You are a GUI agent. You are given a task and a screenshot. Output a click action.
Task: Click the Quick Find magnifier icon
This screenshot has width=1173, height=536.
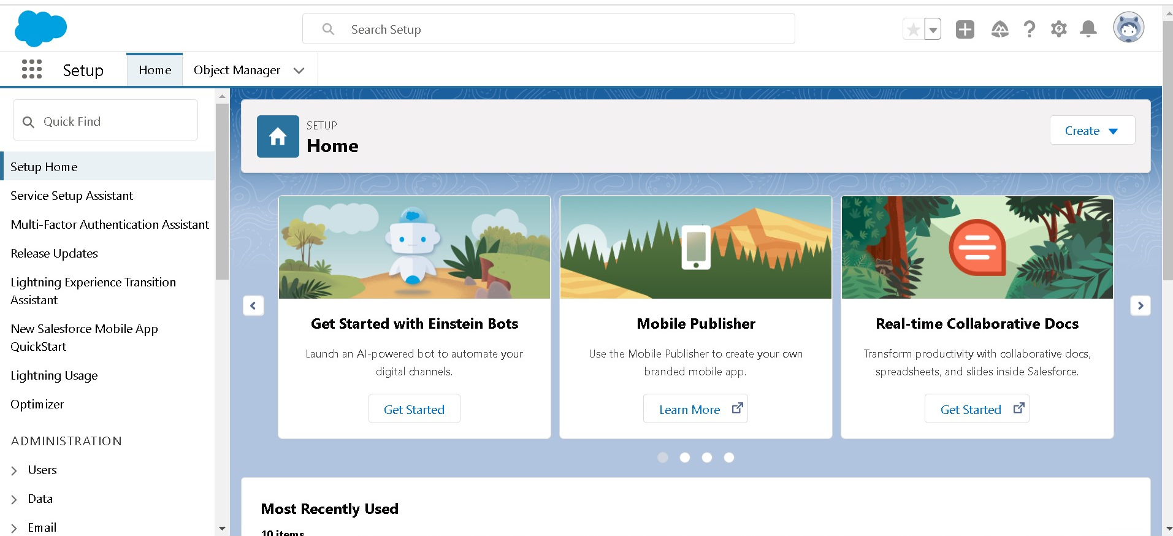[x=28, y=122]
